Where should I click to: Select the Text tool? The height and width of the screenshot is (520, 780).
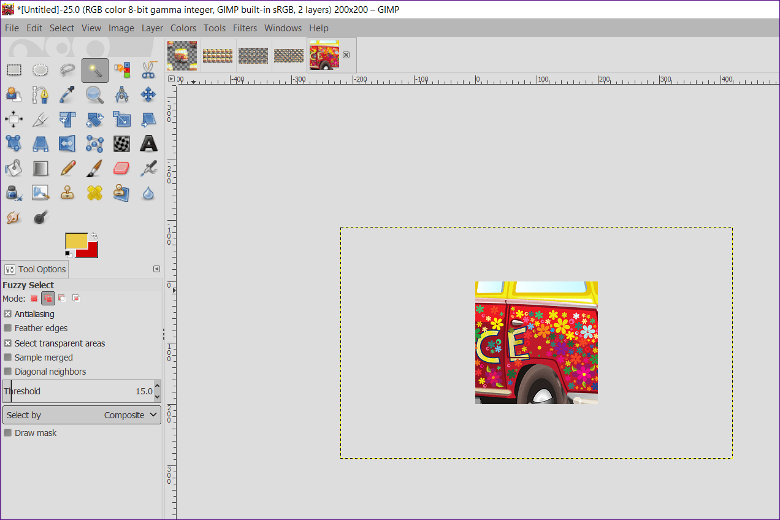pyautogui.click(x=148, y=143)
